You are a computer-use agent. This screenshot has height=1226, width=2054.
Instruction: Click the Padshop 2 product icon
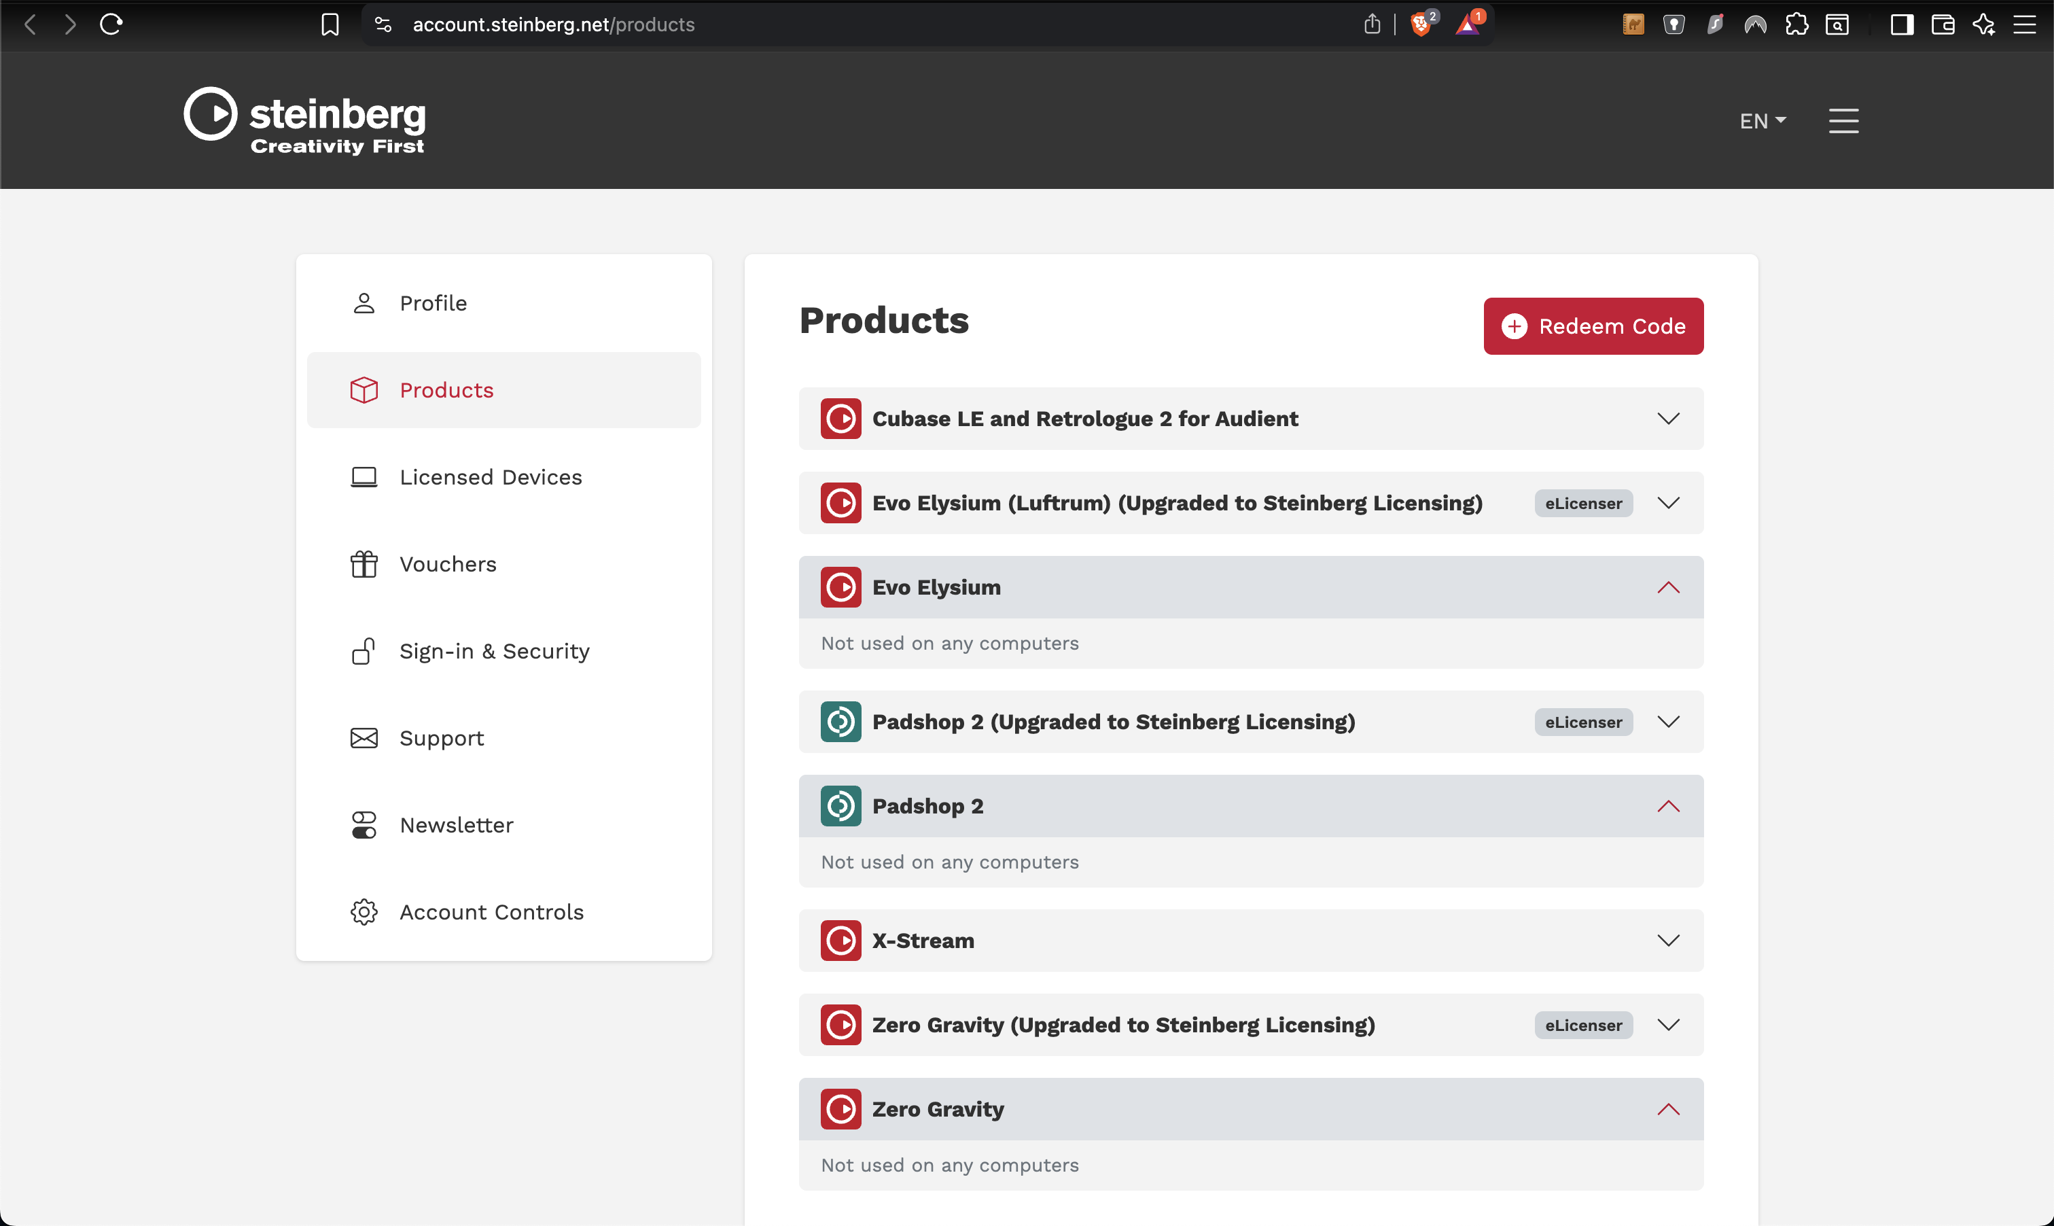840,806
